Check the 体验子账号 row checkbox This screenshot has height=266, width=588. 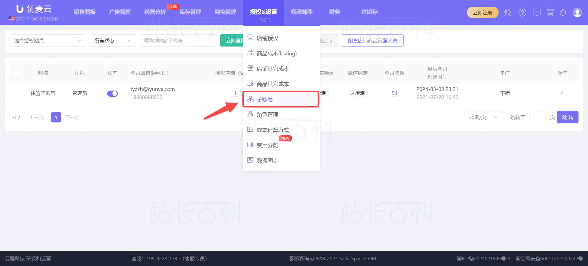tap(16, 93)
